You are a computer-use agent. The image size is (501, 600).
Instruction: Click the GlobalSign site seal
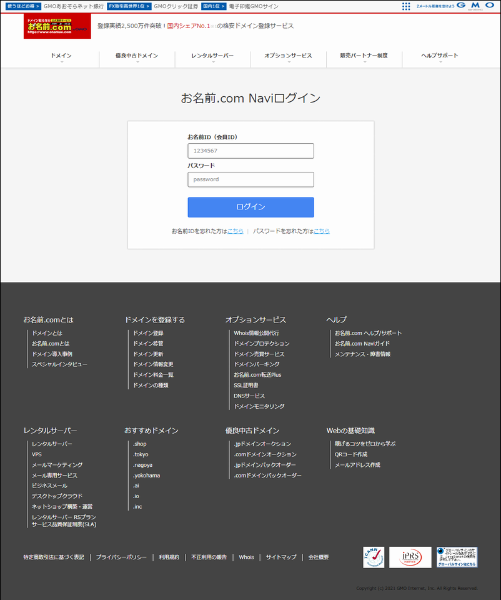(x=457, y=557)
